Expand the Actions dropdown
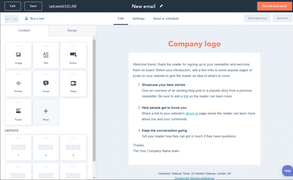The height and width of the screenshot is (180, 293). click(x=282, y=18)
